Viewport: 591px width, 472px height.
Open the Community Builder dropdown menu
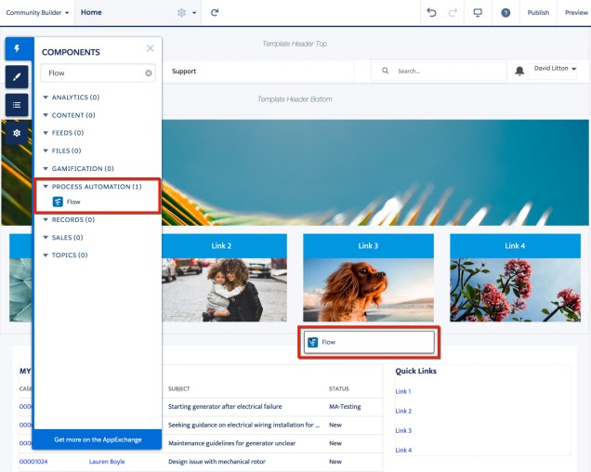tap(37, 13)
